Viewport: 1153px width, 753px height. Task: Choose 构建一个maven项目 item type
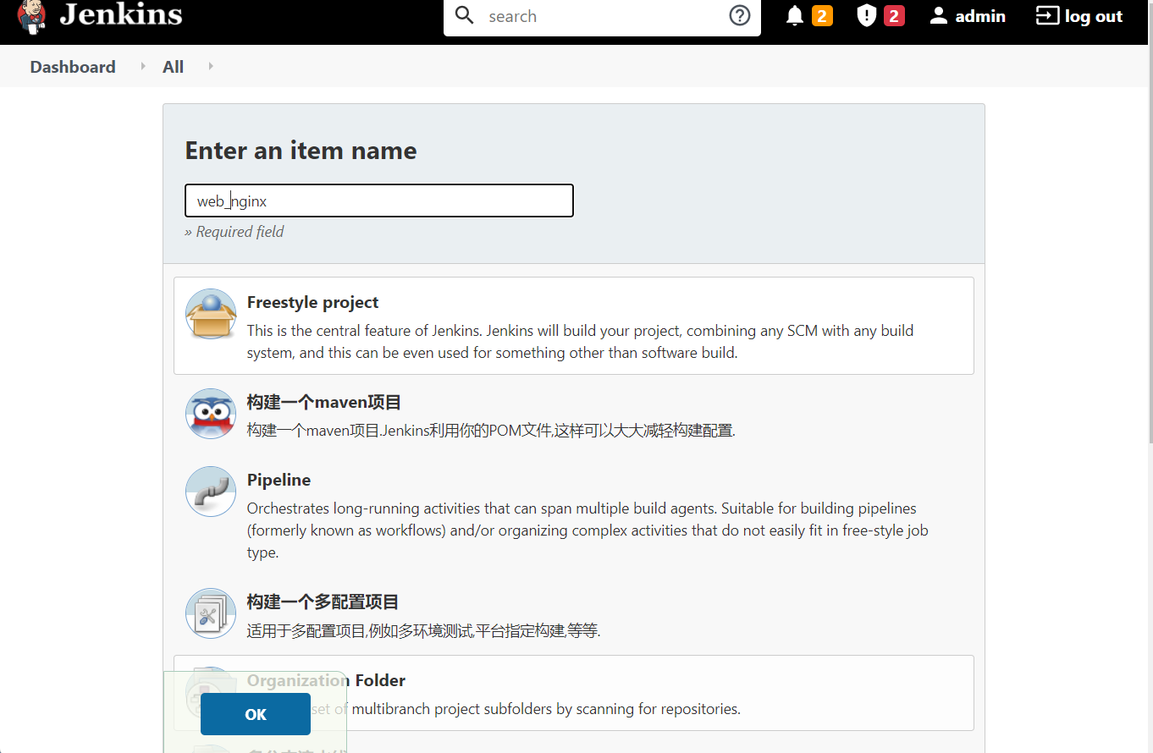[x=323, y=402]
